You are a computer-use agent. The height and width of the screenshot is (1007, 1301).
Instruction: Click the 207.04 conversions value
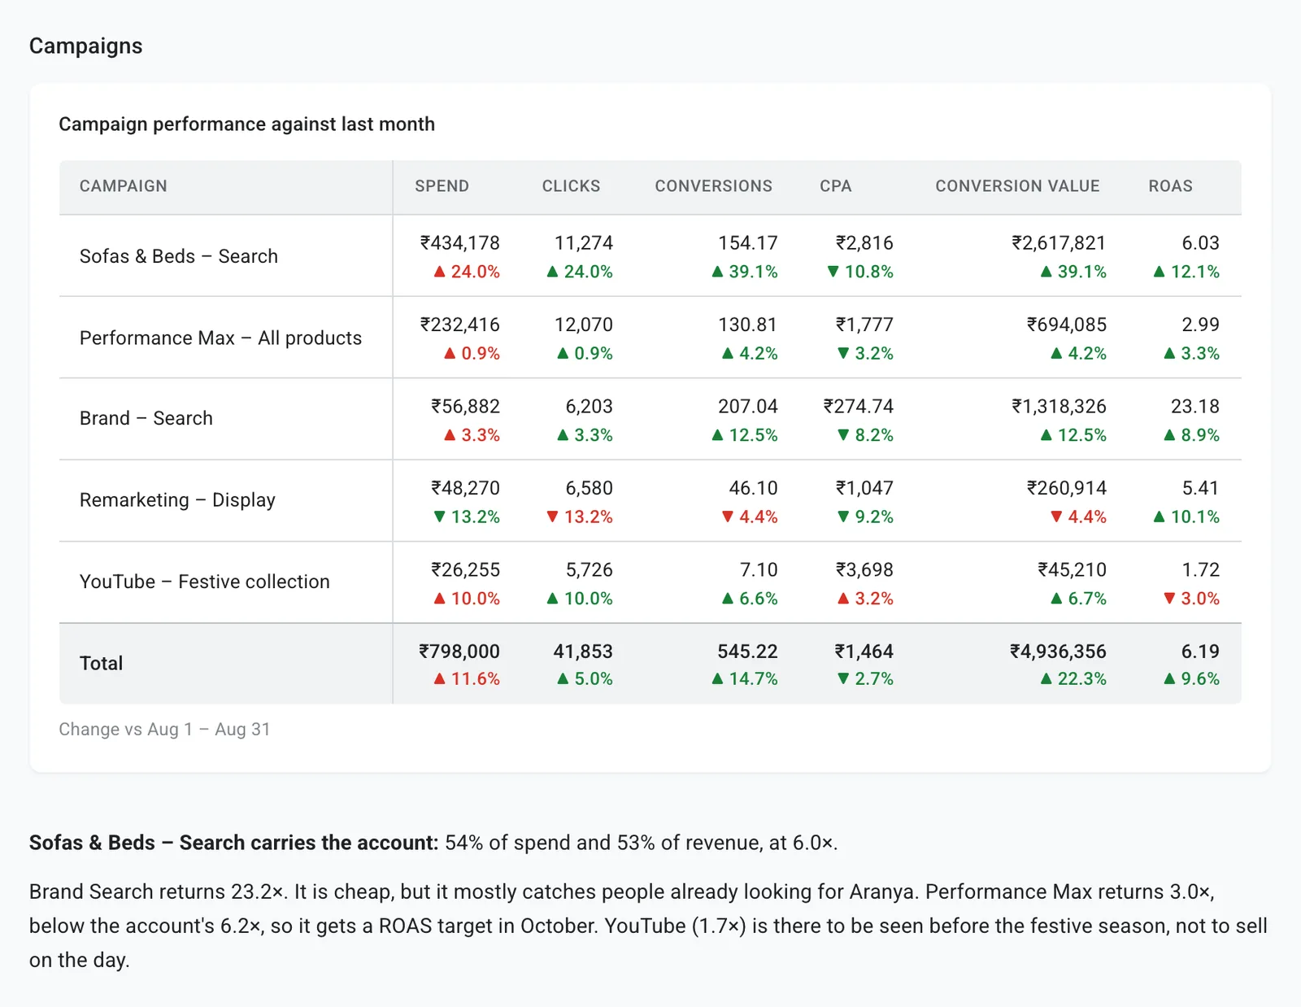[747, 406]
